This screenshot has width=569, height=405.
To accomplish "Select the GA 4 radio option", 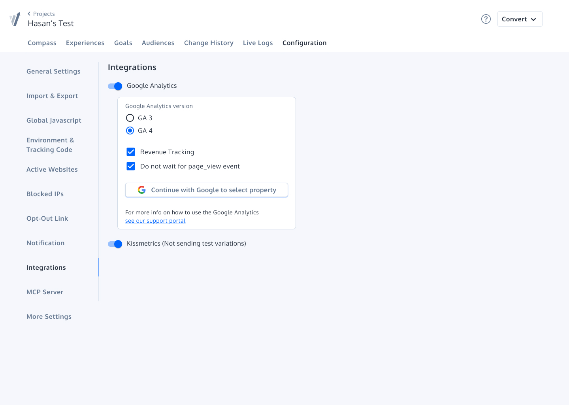I will tap(130, 131).
